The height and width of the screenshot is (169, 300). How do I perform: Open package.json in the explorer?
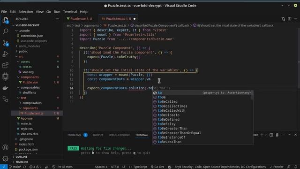pos(28,149)
